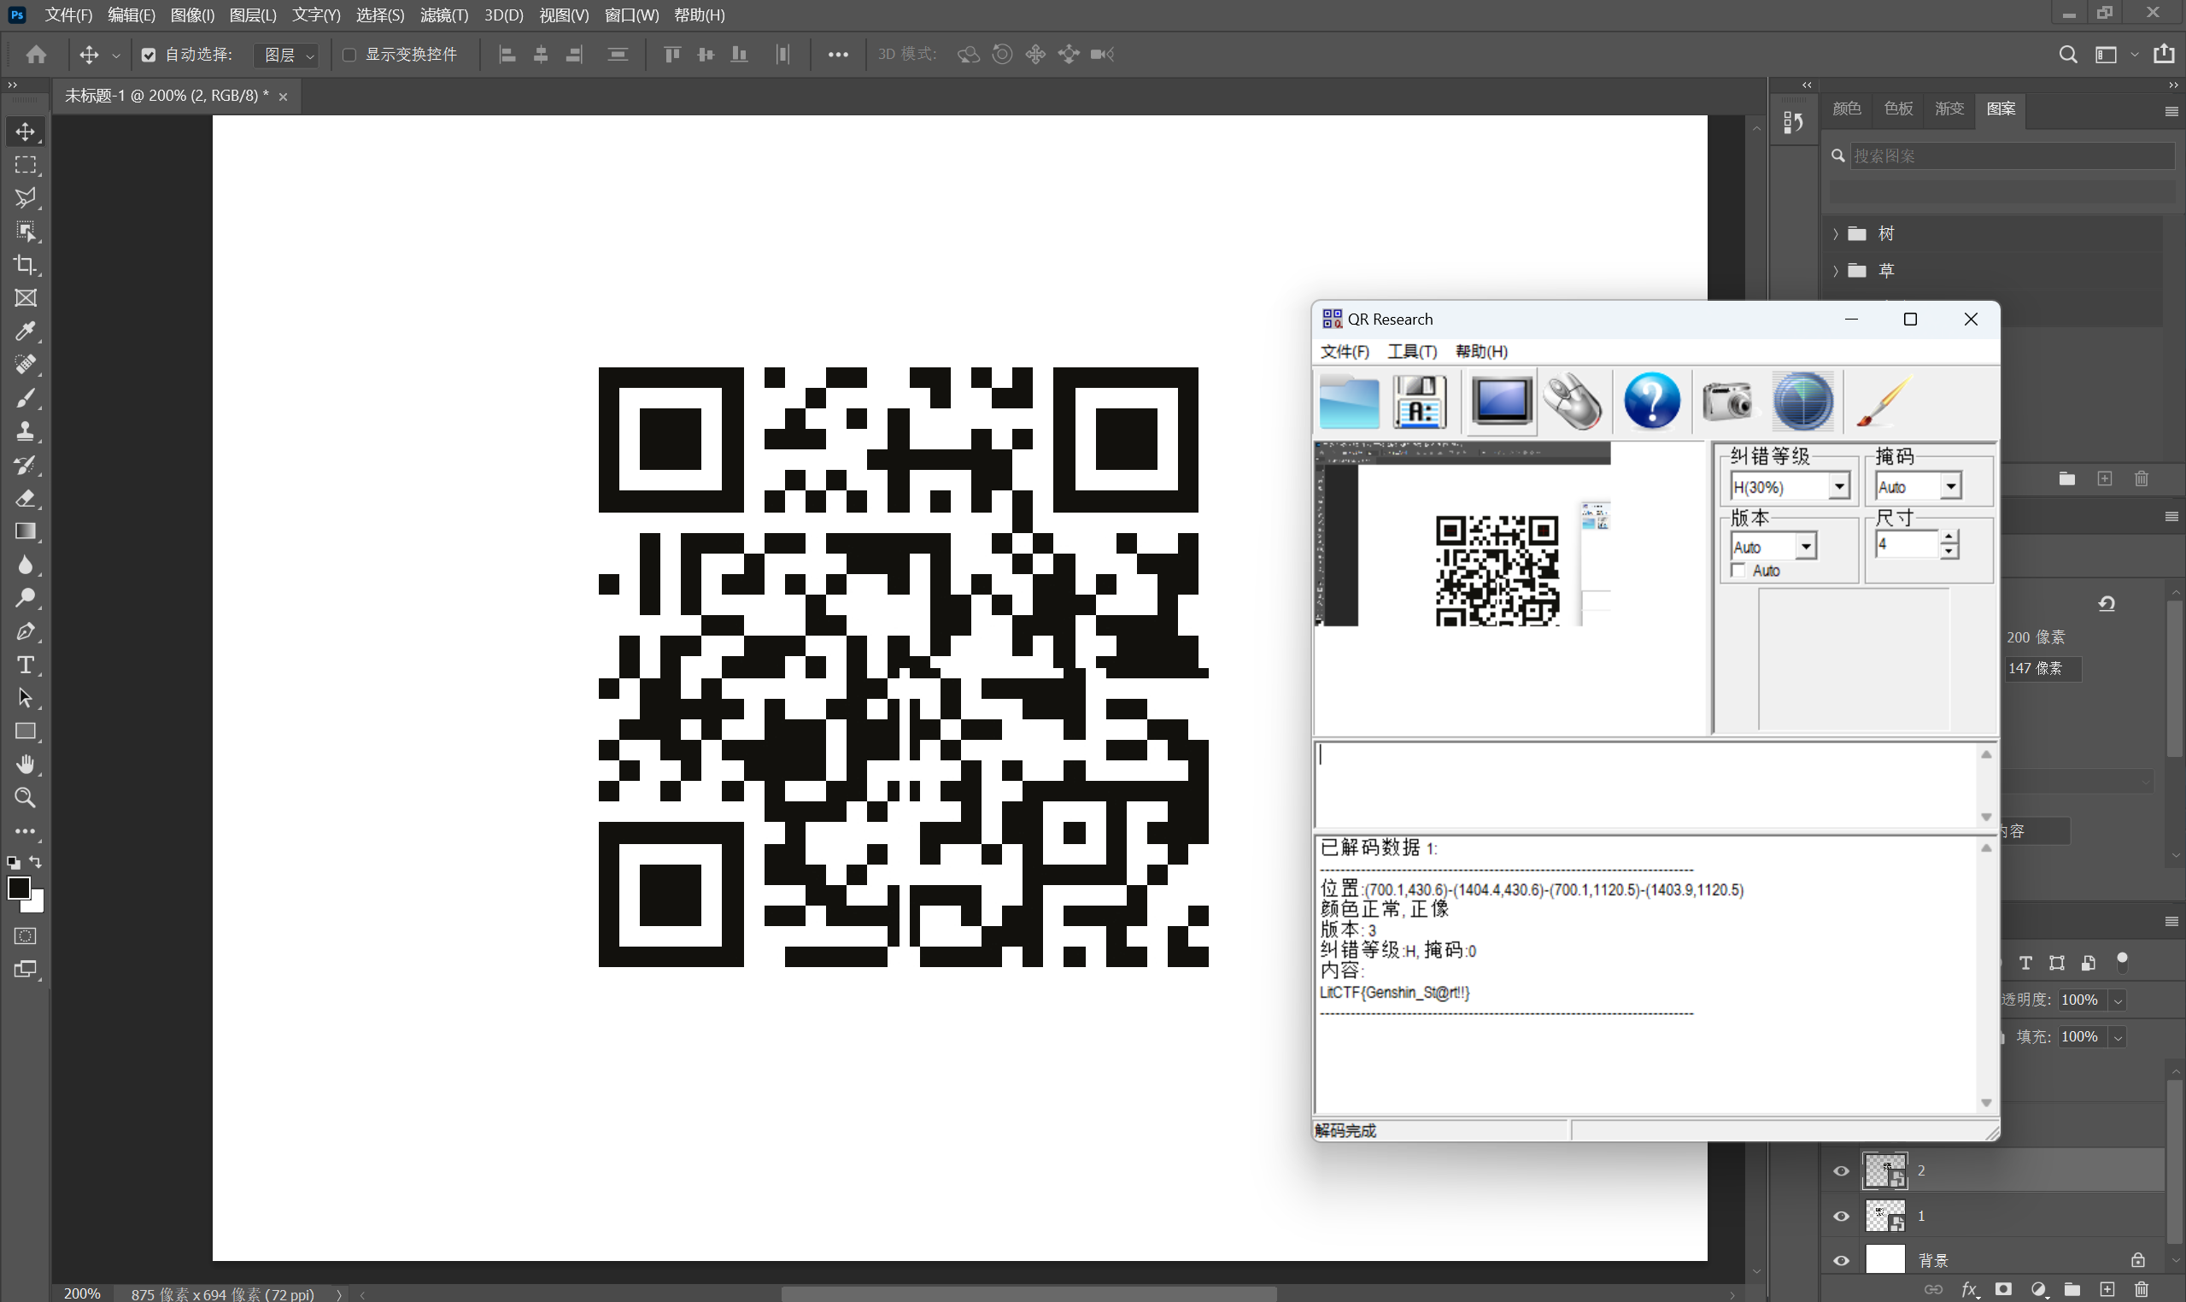Select the Crop tool
This screenshot has height=1302, width=2186.
(x=26, y=265)
